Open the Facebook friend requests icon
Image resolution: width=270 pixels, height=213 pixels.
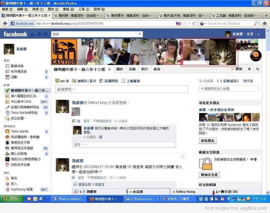point(32,34)
